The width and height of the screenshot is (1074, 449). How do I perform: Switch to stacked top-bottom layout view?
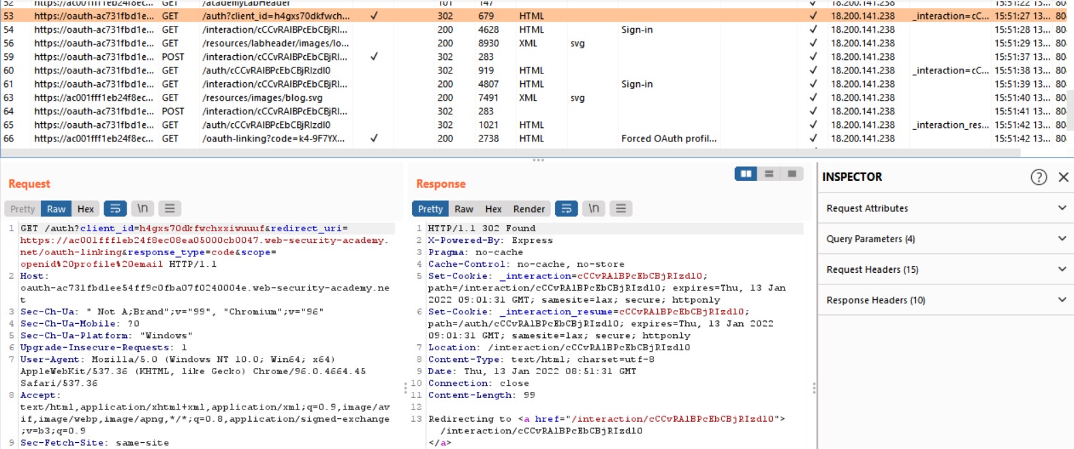click(x=769, y=174)
